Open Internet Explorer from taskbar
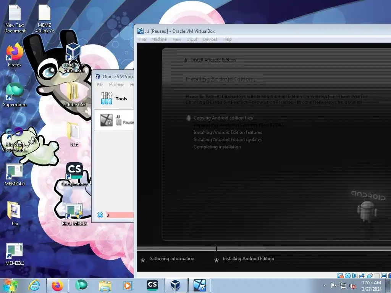This screenshot has width=391, height=293. click(x=34, y=285)
